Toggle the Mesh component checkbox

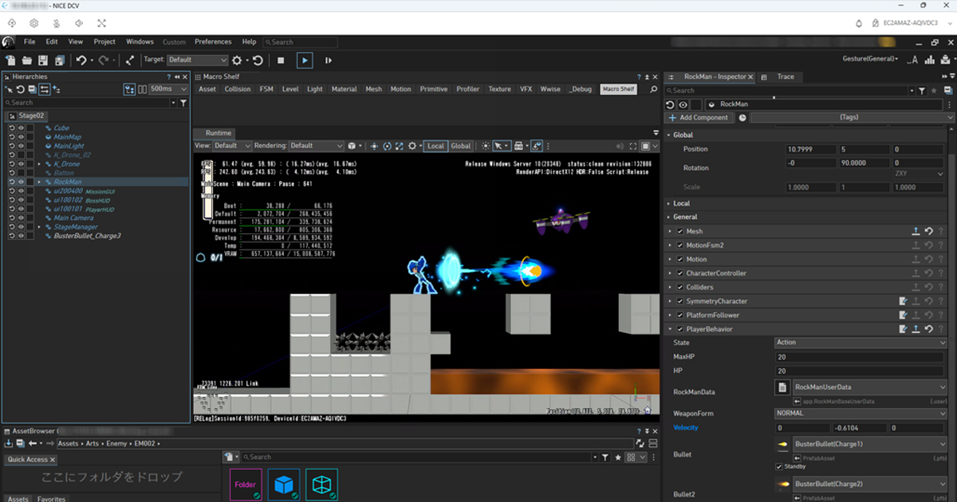coord(680,231)
